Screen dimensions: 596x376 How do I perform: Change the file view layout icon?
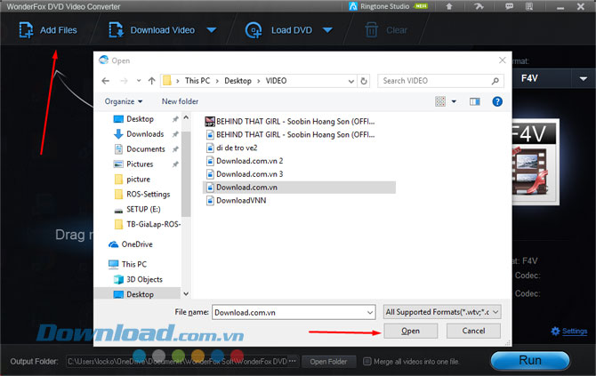coord(440,101)
